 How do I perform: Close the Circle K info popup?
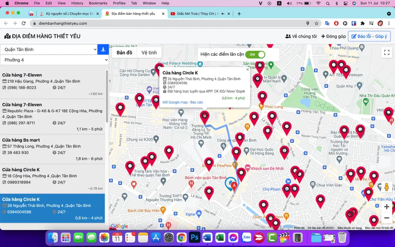coord(248,70)
